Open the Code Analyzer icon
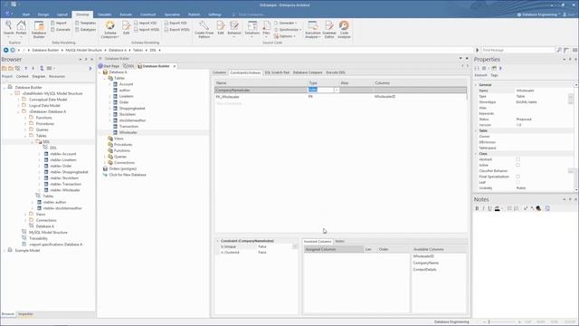The width and height of the screenshot is (579, 326). [344, 29]
